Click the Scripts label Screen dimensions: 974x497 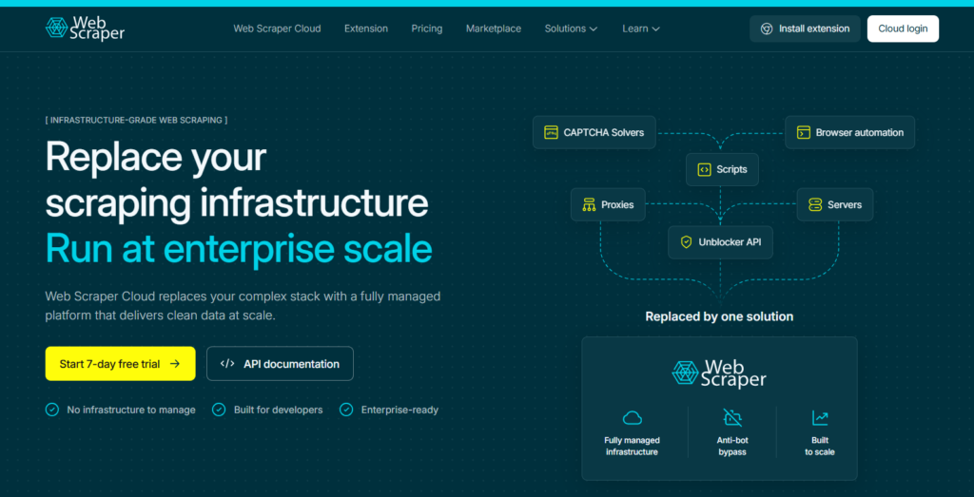(731, 169)
